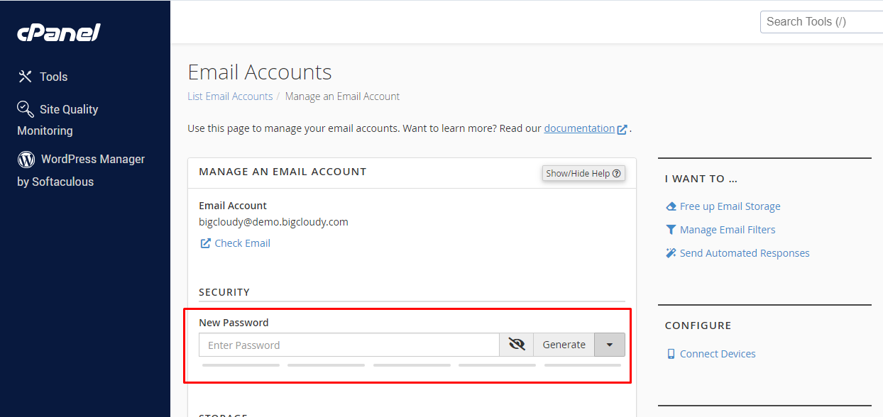Image resolution: width=883 pixels, height=417 pixels.
Task: Expand the documentation hyperlink
Action: [x=578, y=128]
